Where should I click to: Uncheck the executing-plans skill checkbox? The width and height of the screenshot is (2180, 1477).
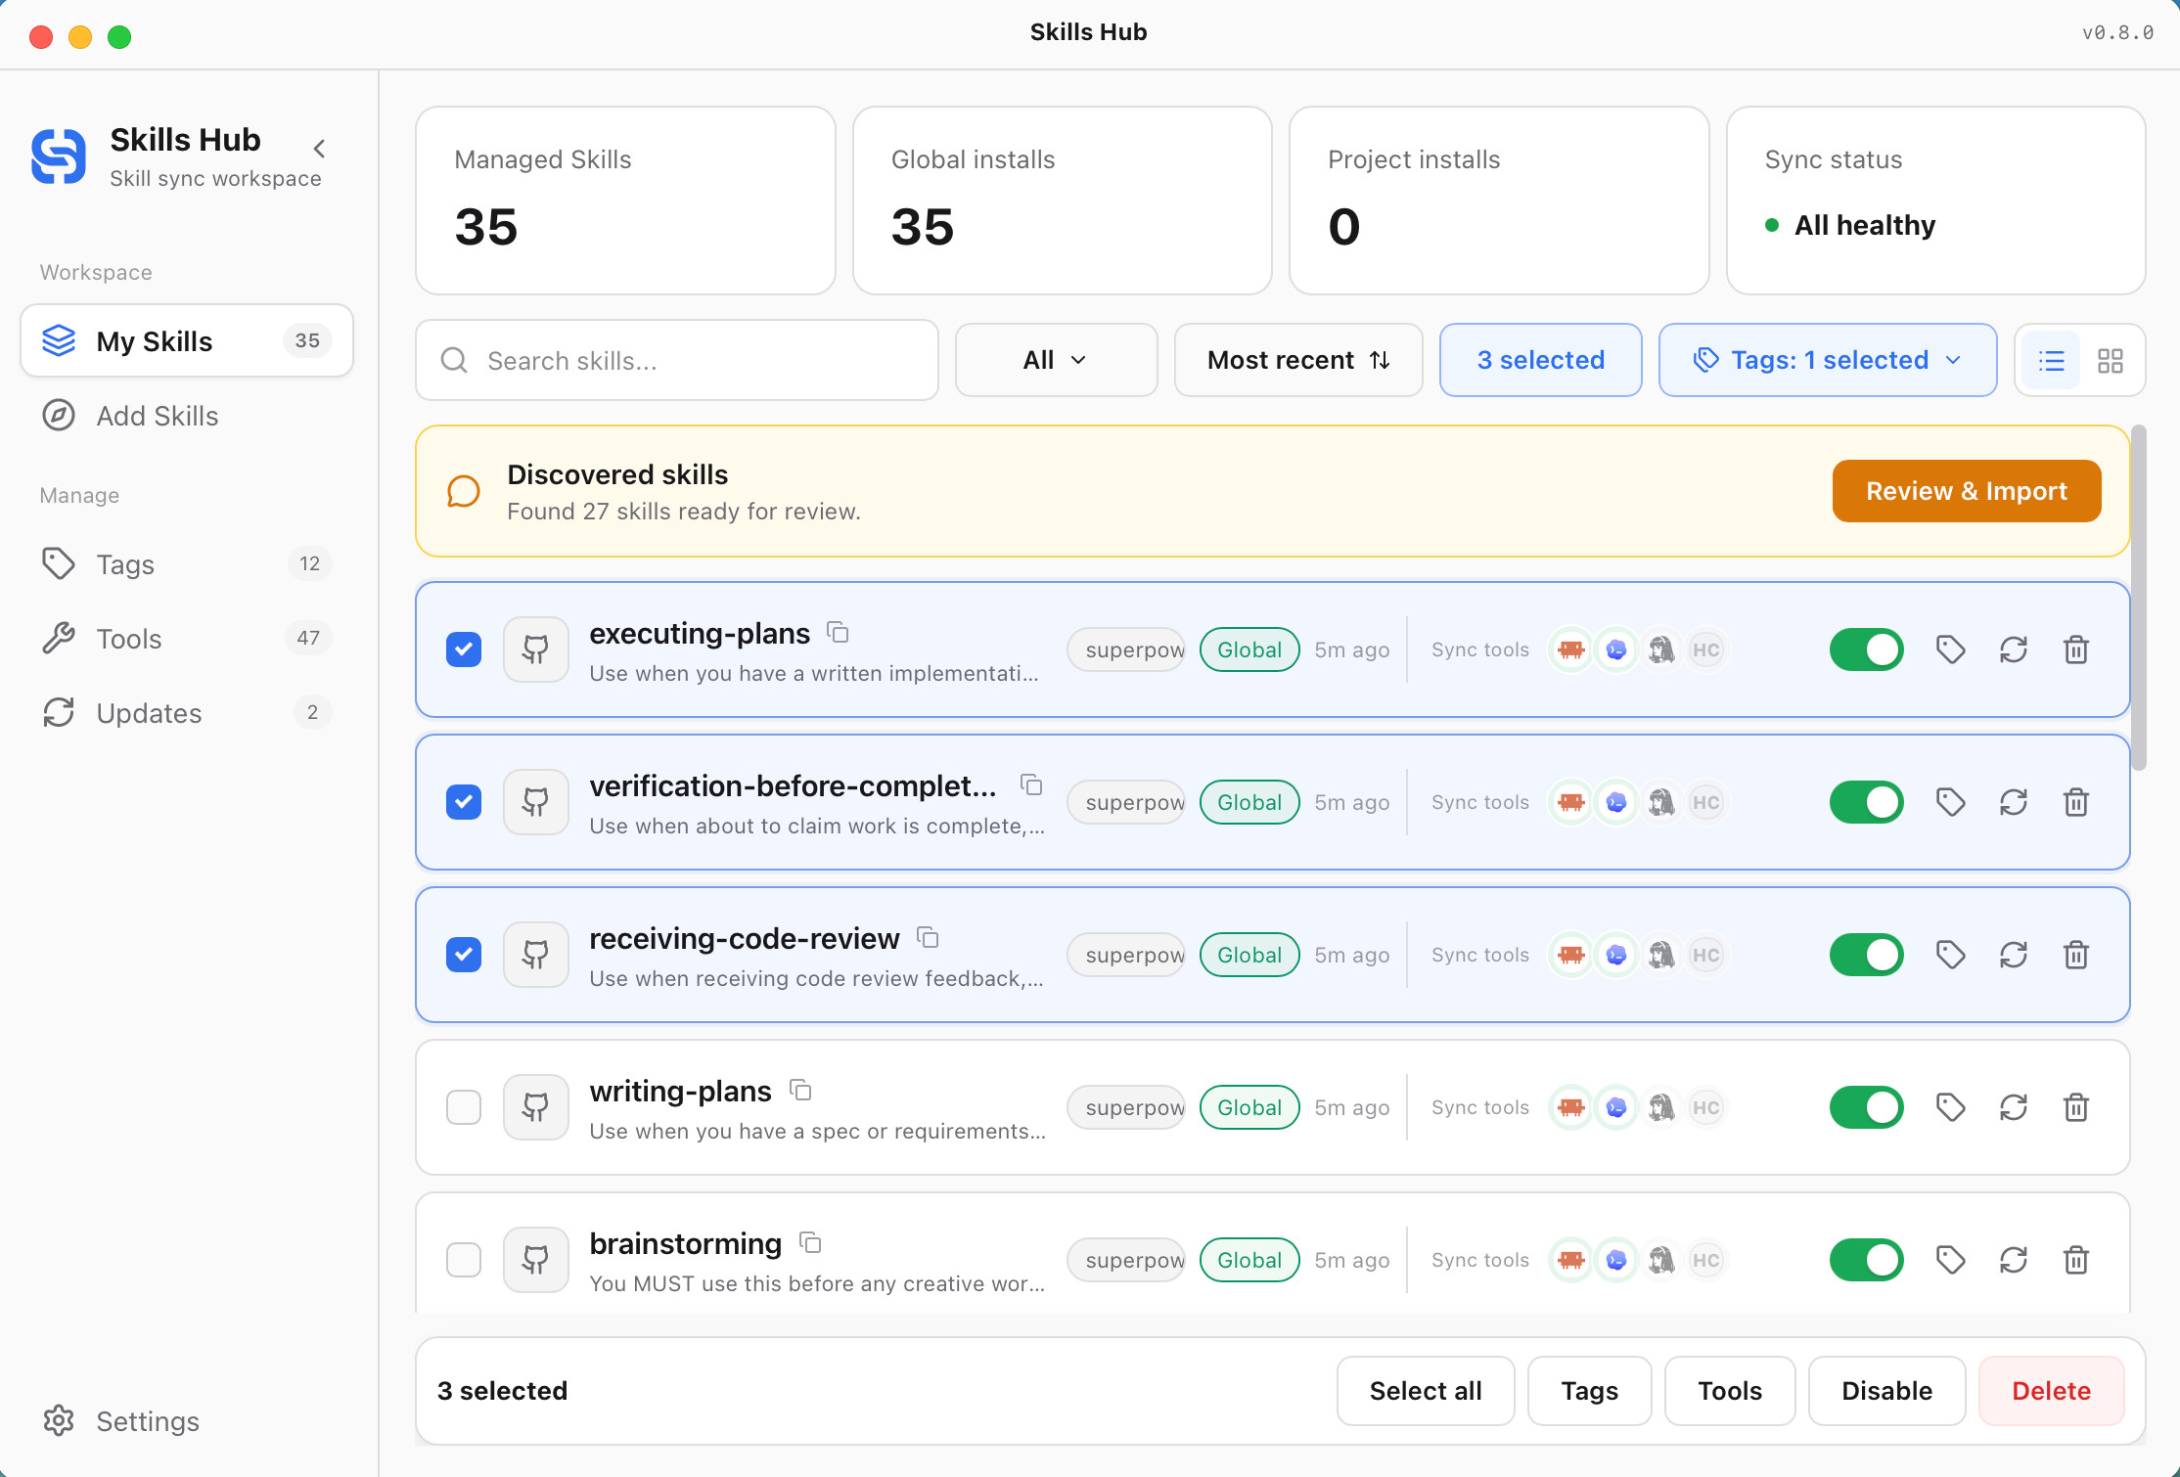coord(464,649)
